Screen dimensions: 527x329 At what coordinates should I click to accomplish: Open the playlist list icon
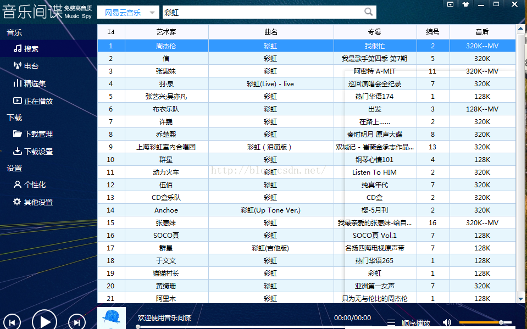click(391, 323)
